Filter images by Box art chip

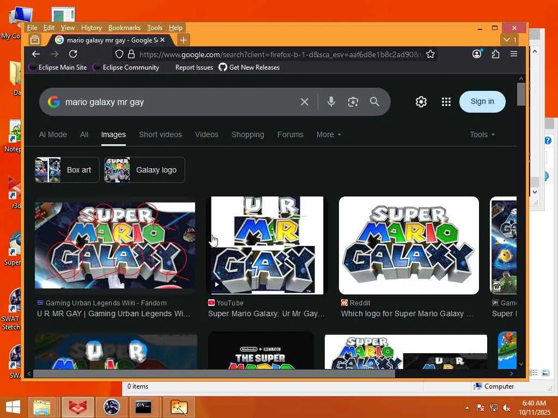pyautogui.click(x=67, y=170)
